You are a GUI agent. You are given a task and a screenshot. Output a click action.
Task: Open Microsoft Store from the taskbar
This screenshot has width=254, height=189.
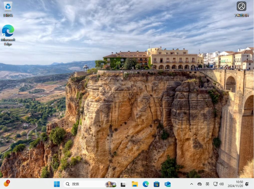[156, 184]
